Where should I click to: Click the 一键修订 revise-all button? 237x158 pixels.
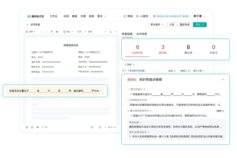point(184,71)
